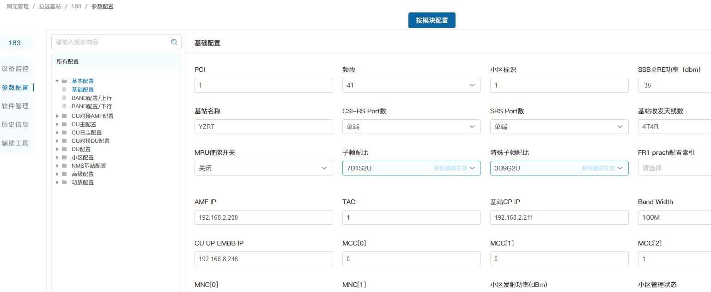
Task: Click the 所有配置 panel header
Action: coord(116,62)
